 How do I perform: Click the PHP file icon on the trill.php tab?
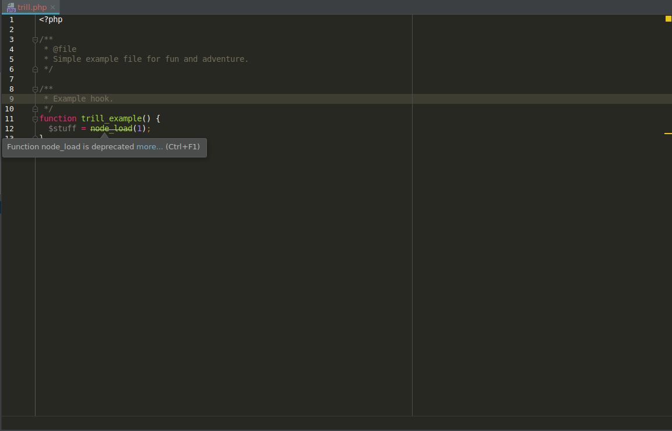[x=10, y=8]
